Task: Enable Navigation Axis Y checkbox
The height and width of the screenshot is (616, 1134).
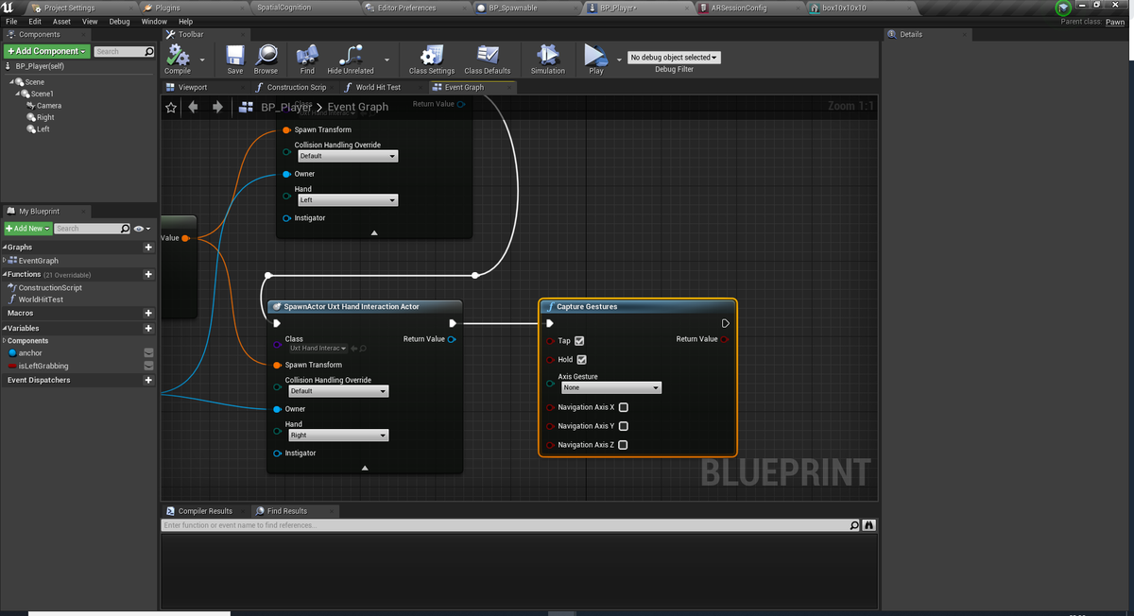Action: [x=623, y=426]
